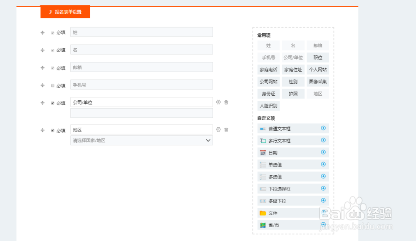
Task: Click the drag handle for 名 row
Action: [x=42, y=50]
